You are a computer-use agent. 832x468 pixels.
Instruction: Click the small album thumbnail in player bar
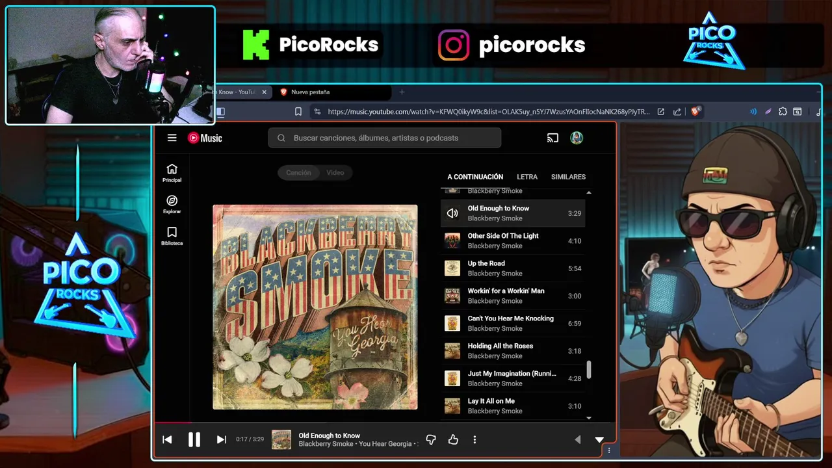pyautogui.click(x=281, y=440)
